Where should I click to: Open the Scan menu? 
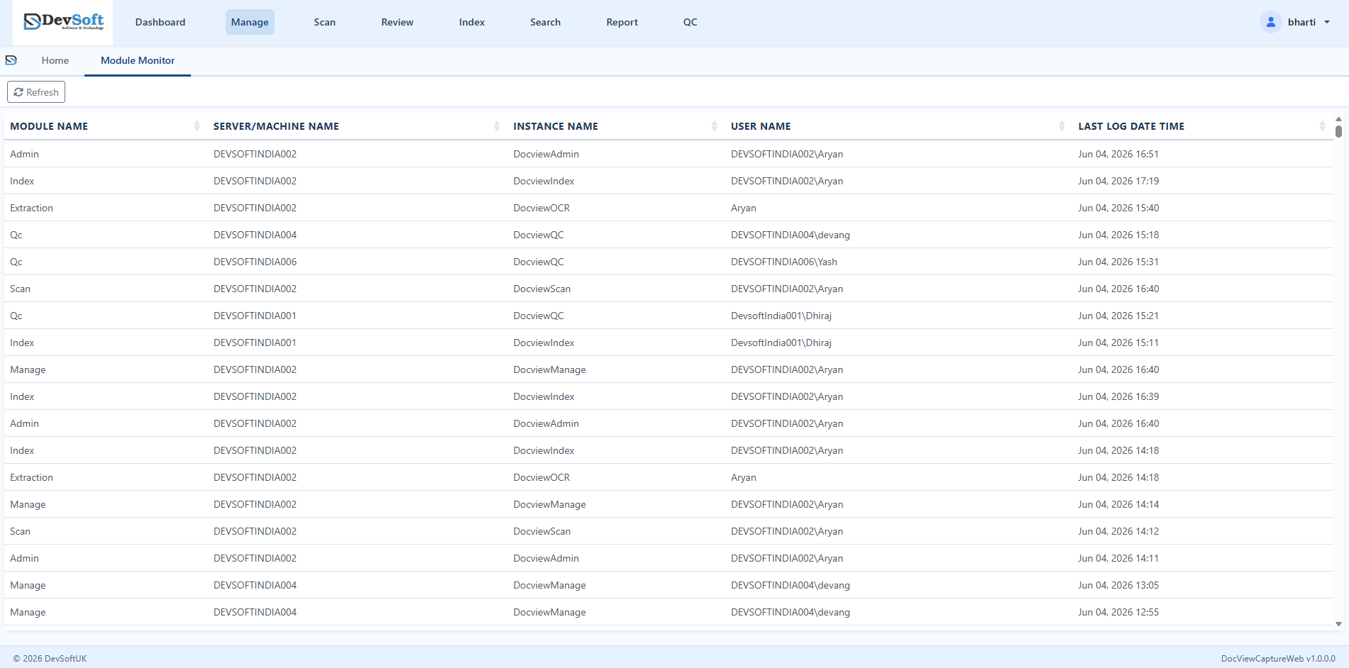pyautogui.click(x=325, y=22)
